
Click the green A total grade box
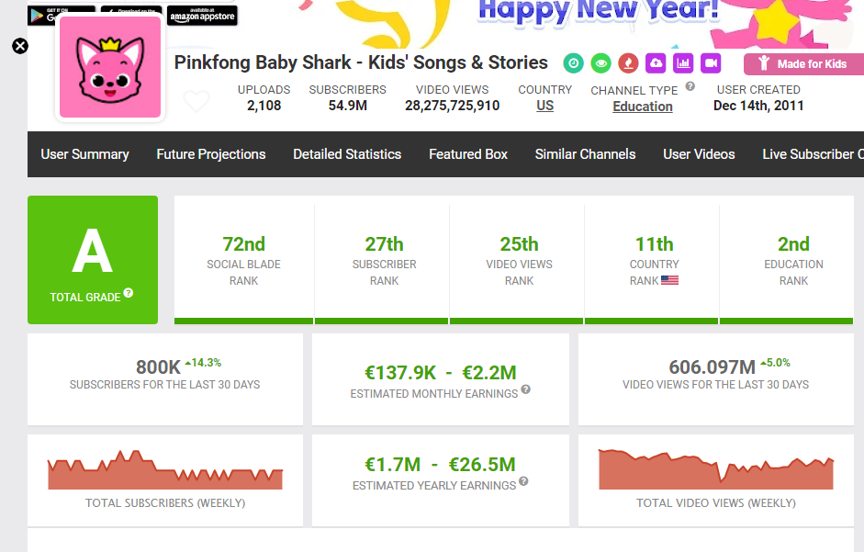pyautogui.click(x=93, y=260)
